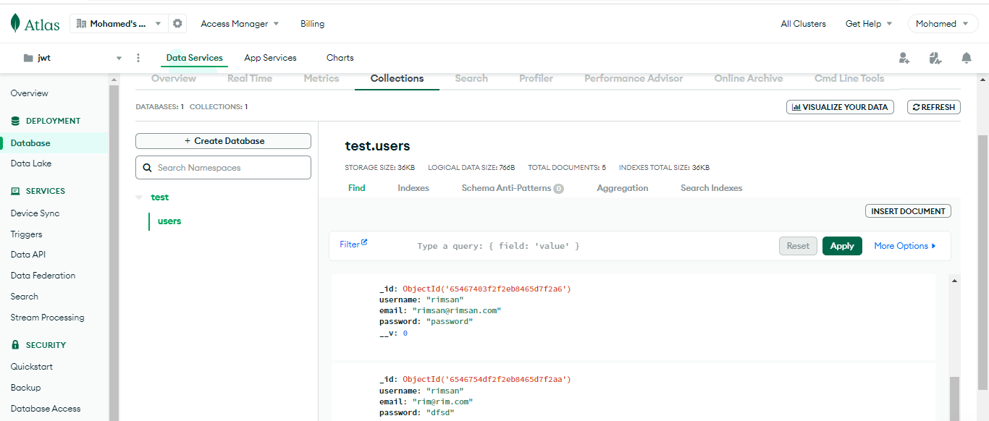
Task: Select the Indexes tab
Action: coord(413,188)
